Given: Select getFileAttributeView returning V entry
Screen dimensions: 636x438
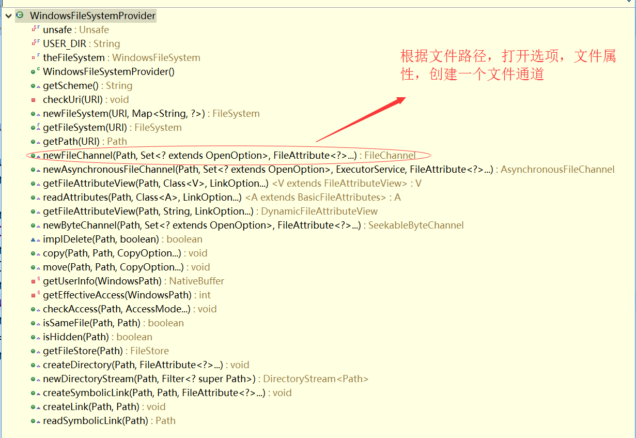Looking at the screenshot, I should point(232,184).
